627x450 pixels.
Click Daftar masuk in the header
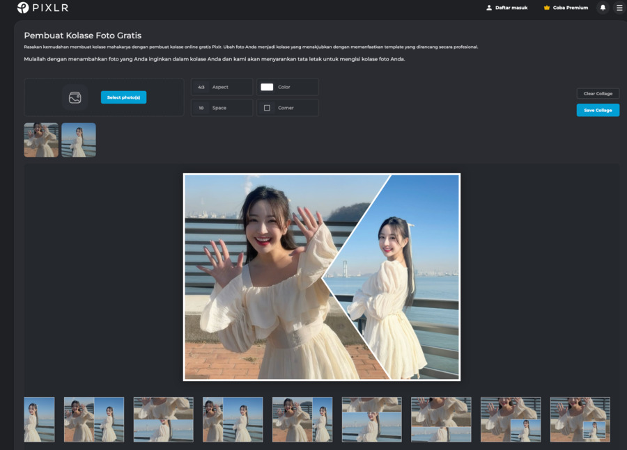point(511,8)
